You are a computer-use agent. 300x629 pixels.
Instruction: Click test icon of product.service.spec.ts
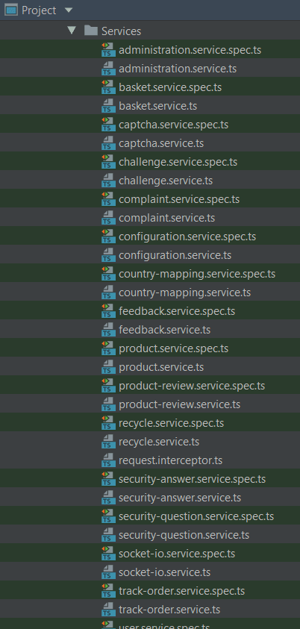(107, 348)
